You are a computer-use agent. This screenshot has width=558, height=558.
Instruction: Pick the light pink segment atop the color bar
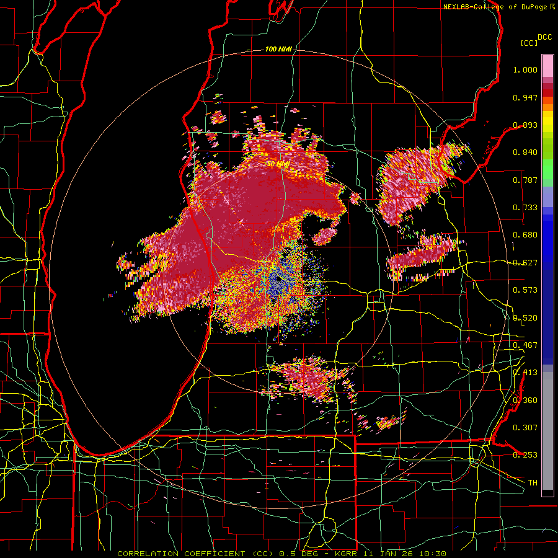coord(547,66)
